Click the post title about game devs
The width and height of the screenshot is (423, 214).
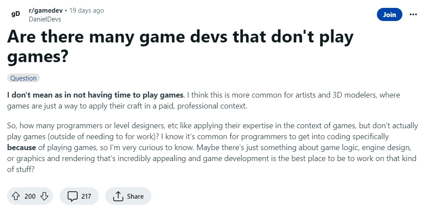coord(180,46)
